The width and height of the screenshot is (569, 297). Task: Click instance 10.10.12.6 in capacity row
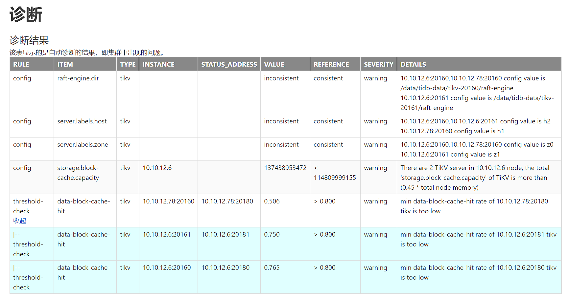click(157, 168)
